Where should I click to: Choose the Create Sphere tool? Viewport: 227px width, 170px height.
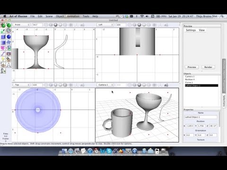click(x=9, y=37)
